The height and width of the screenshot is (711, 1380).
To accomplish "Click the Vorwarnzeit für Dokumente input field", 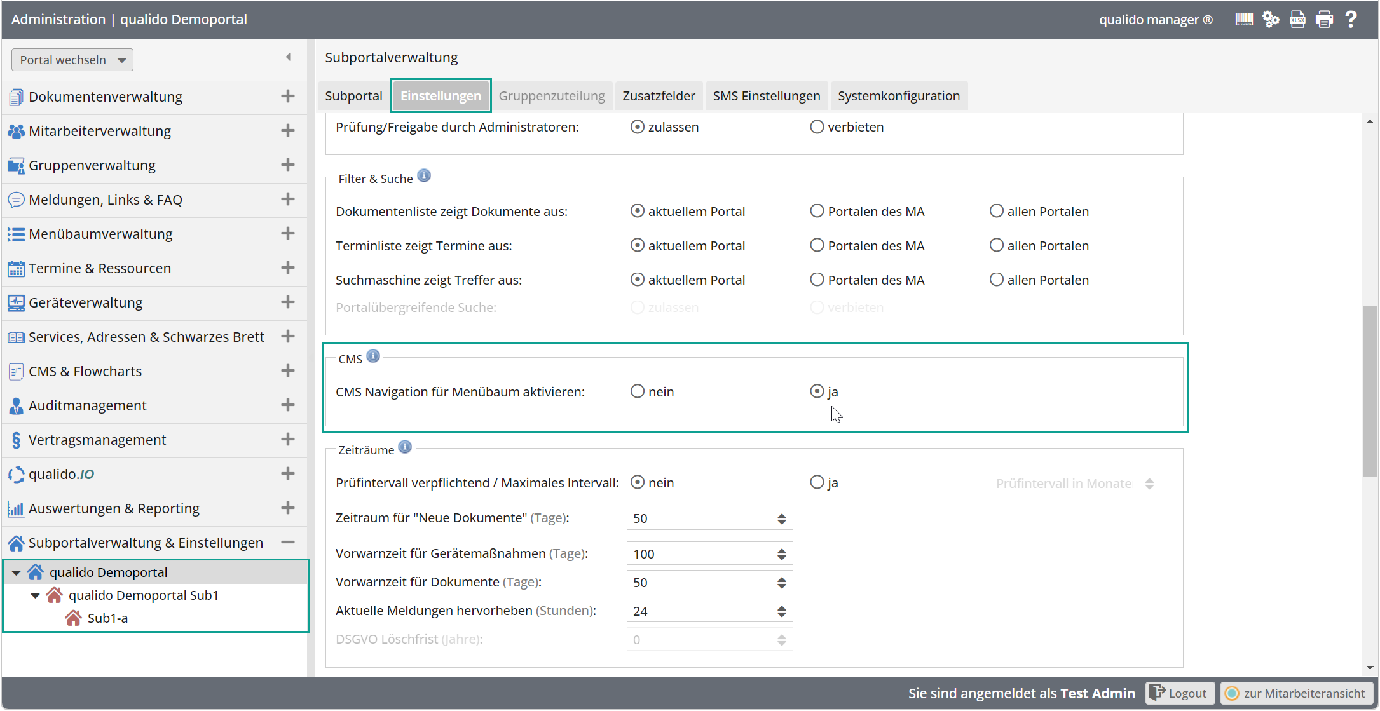I will (709, 583).
